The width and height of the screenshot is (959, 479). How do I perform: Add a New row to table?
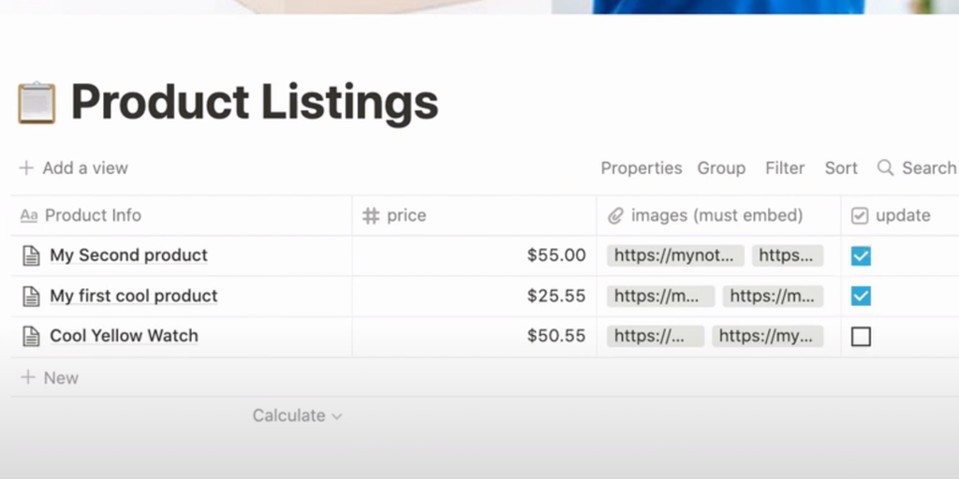coord(50,378)
